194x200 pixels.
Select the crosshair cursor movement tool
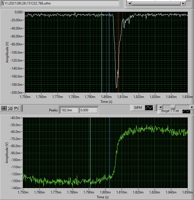tap(4, 108)
